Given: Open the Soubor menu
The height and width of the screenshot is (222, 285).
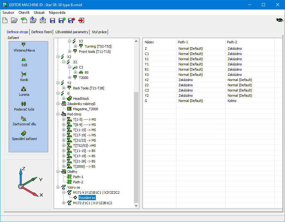Looking at the screenshot, I should tap(8, 13).
